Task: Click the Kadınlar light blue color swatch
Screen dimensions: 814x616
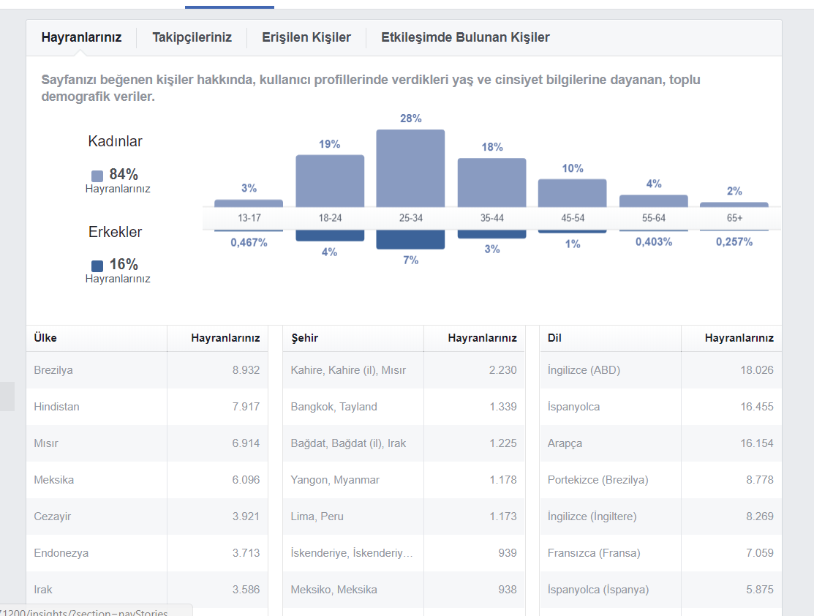Action: [x=97, y=176]
